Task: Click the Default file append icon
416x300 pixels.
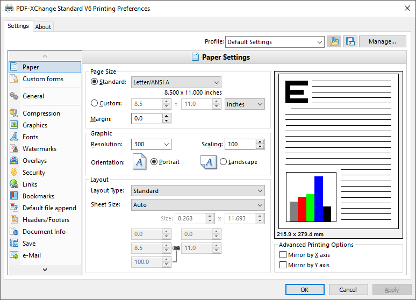Action: click(x=14, y=208)
